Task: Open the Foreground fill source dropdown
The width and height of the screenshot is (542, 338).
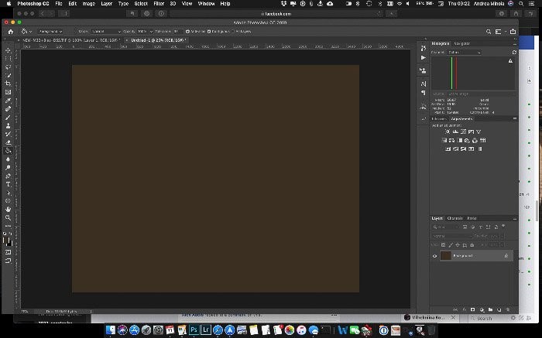Action: [50, 32]
